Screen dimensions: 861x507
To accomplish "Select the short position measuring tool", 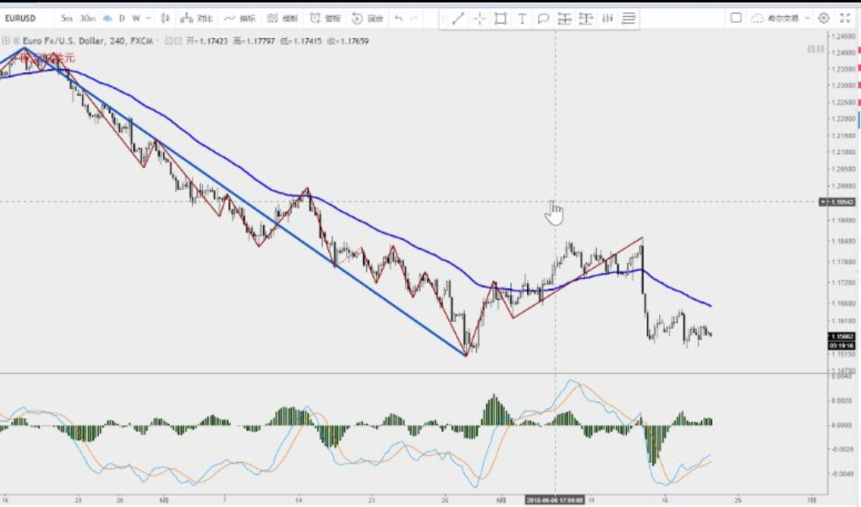I will pos(586,19).
